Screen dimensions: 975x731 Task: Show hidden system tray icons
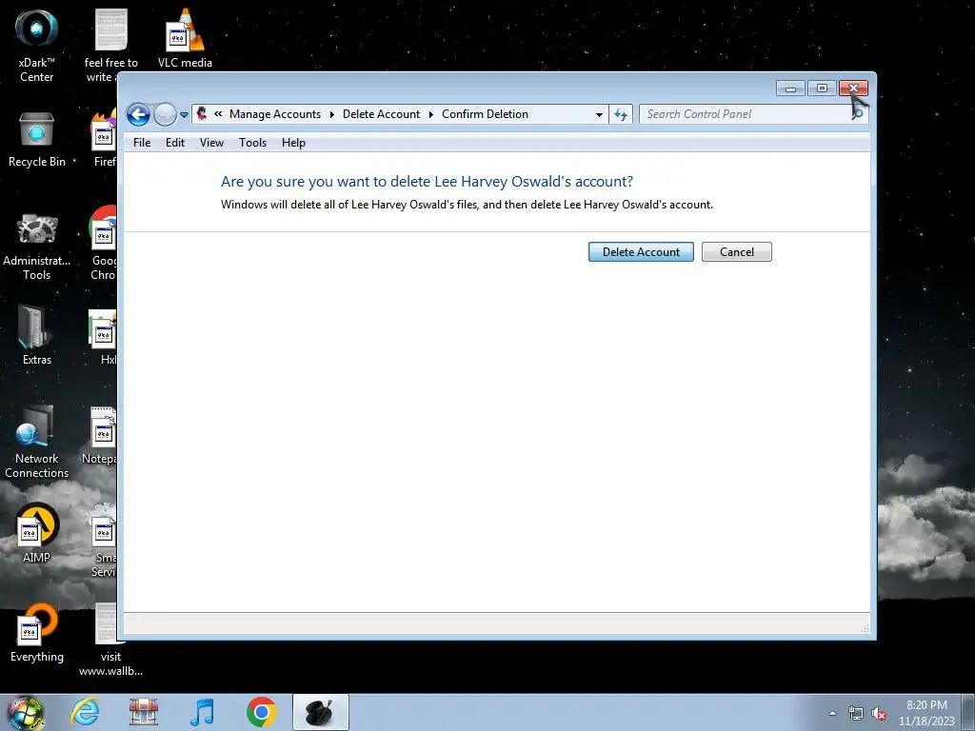click(832, 713)
